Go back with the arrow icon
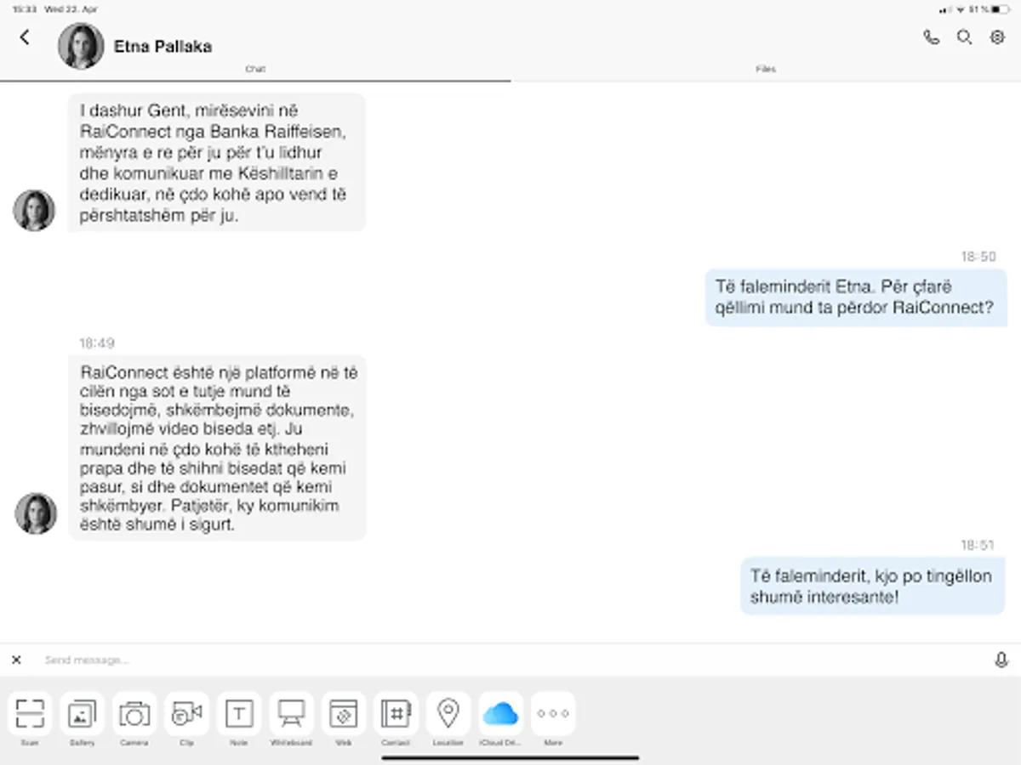This screenshot has width=1021, height=765. pyautogui.click(x=25, y=37)
